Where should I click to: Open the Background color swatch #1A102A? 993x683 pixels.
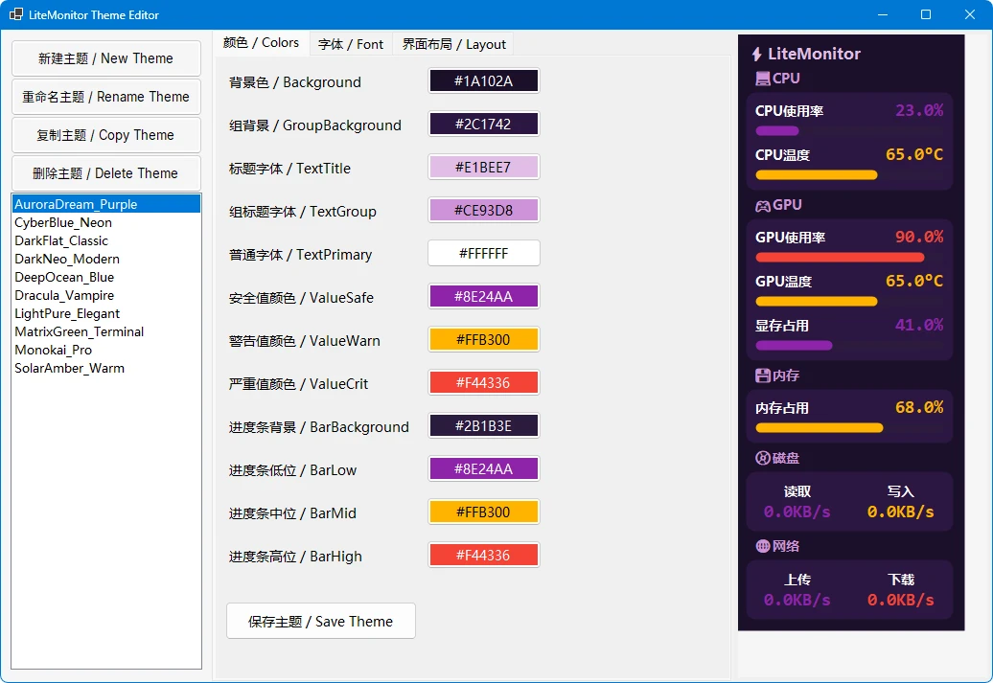(x=483, y=80)
